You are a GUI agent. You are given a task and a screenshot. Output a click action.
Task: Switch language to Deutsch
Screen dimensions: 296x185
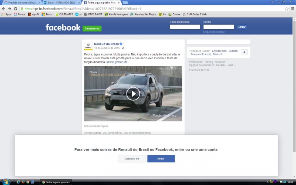pos(218,54)
